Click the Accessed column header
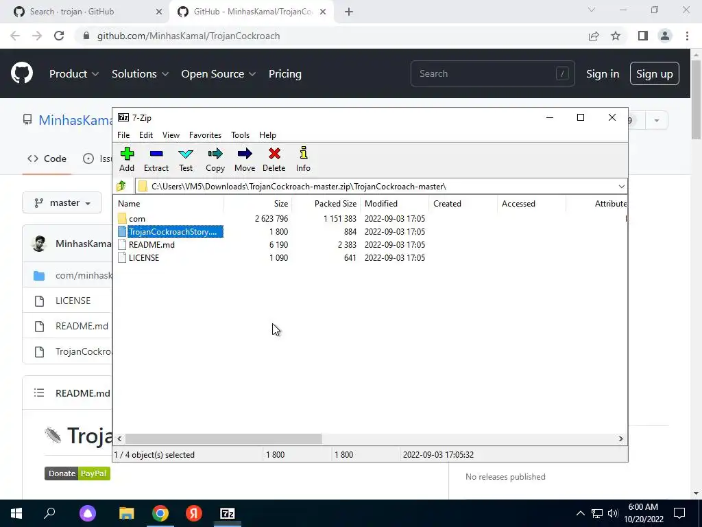The width and height of the screenshot is (702, 527). (x=531, y=203)
